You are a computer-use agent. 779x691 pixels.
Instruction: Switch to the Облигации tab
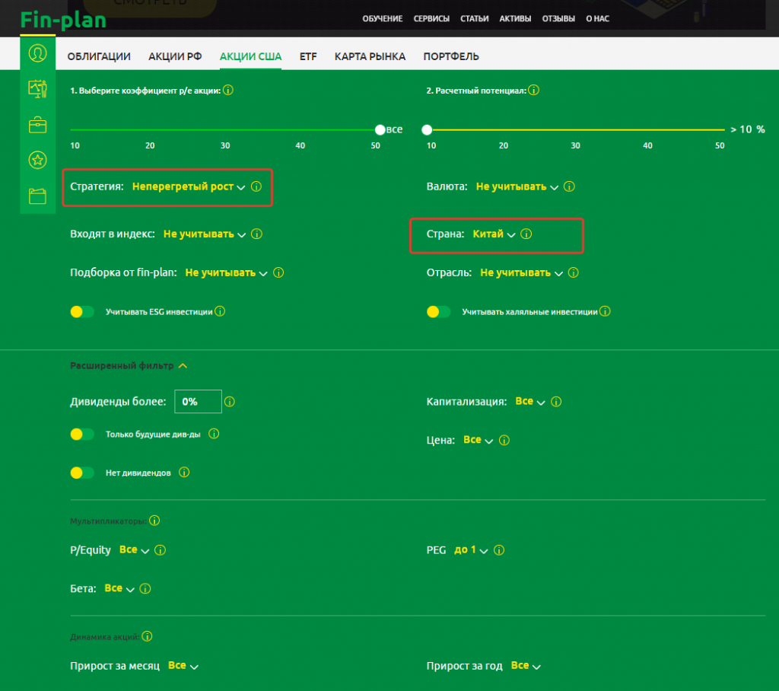coord(99,56)
